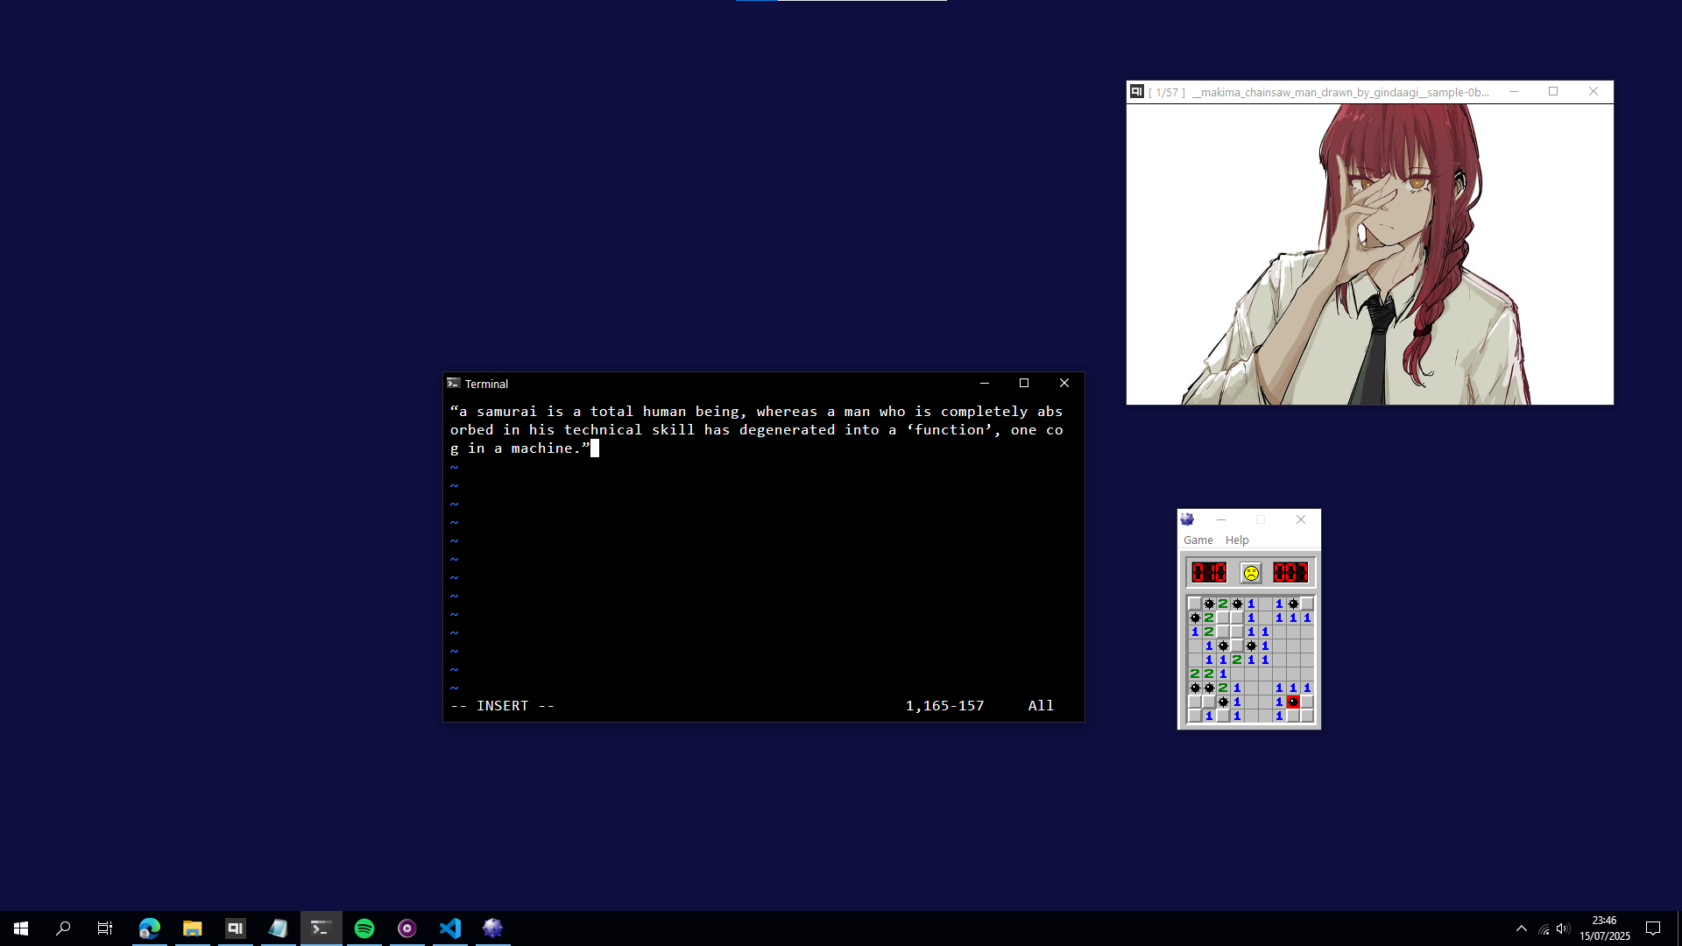Viewport: 1682px width, 946px height.
Task: Click the Terminal icon in its title bar
Action: pyautogui.click(x=454, y=384)
